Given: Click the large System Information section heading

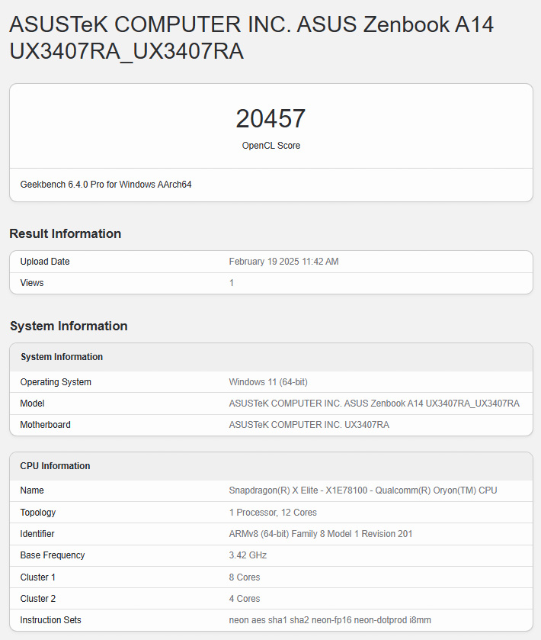Looking at the screenshot, I should (69, 326).
